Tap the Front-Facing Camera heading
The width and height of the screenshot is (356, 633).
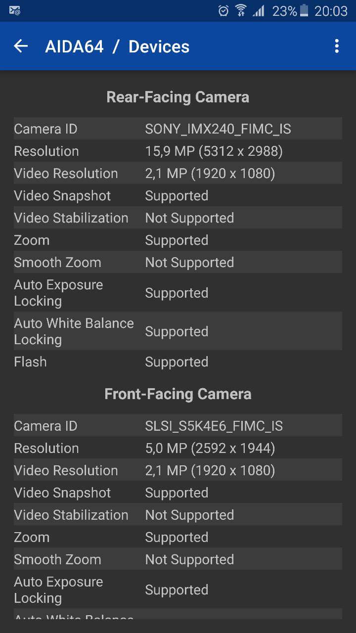click(x=178, y=394)
